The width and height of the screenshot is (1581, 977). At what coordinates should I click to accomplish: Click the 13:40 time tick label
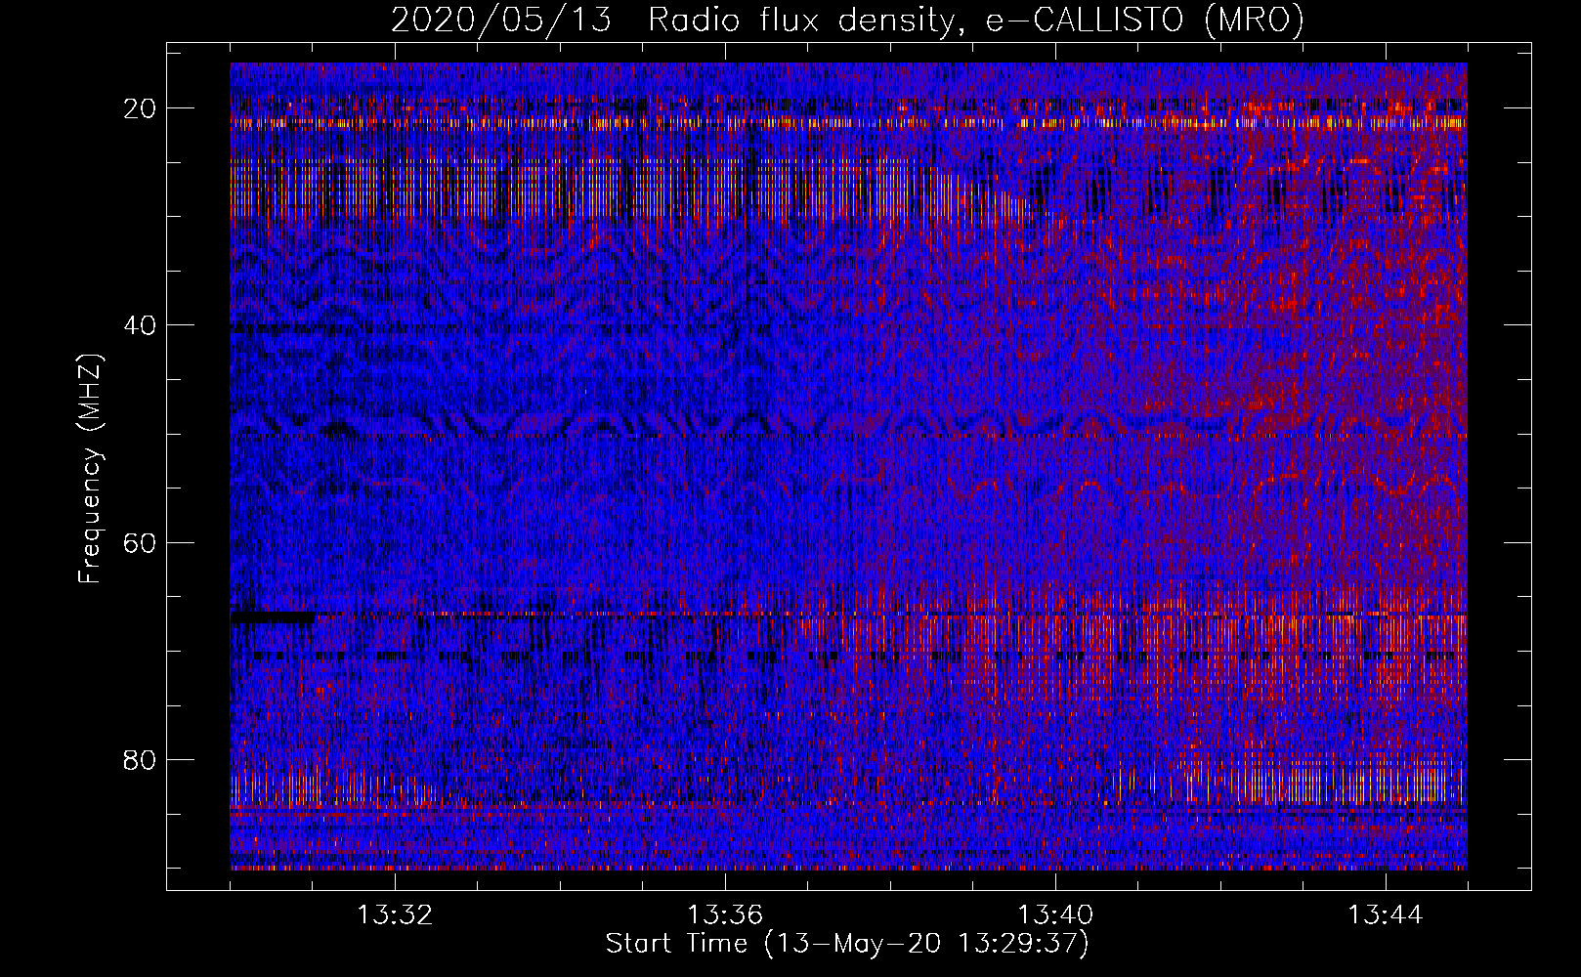point(1055,915)
